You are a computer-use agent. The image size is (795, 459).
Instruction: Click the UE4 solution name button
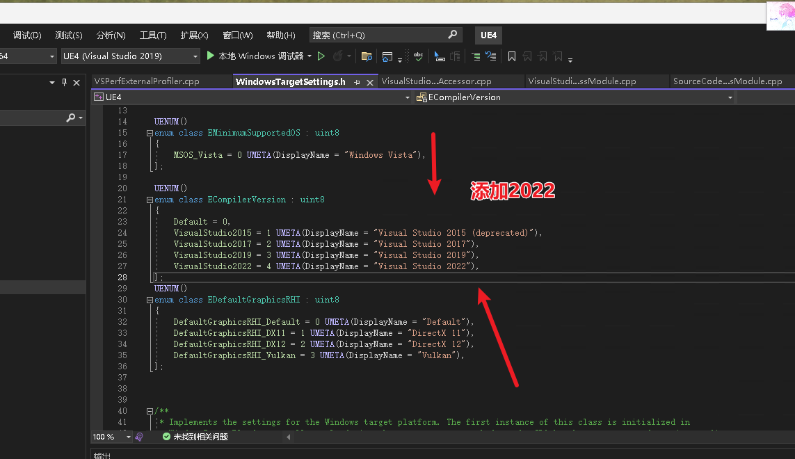point(488,35)
